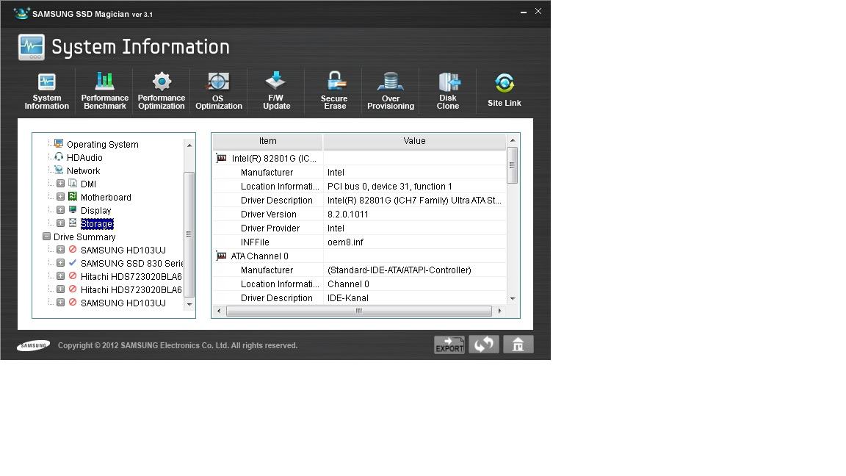The width and height of the screenshot is (846, 476).
Task: Expand the DMI node
Action: pyautogui.click(x=60, y=184)
